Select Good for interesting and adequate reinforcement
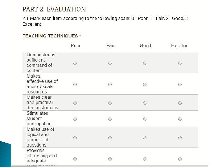Viewport: 222px width, 167px height. [145, 159]
